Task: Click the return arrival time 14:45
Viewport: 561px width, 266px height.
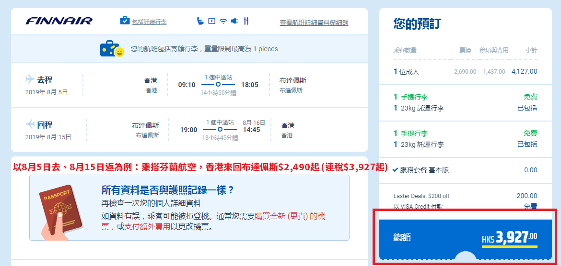Action: point(252,130)
